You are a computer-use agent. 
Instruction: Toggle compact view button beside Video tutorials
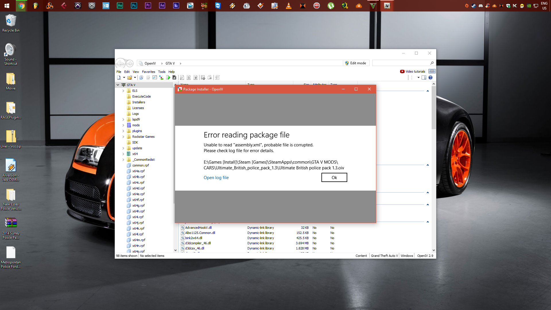click(432, 71)
